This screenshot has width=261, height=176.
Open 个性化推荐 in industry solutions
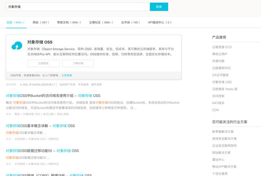click(x=219, y=174)
